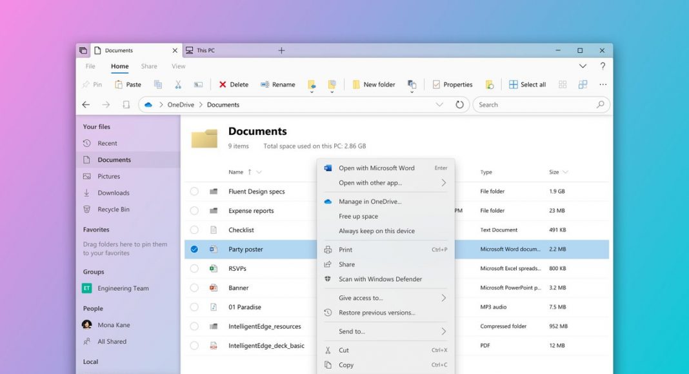The width and height of the screenshot is (689, 374).
Task: Click the PowerPoint file icon on the Banner row
Action: click(x=214, y=288)
